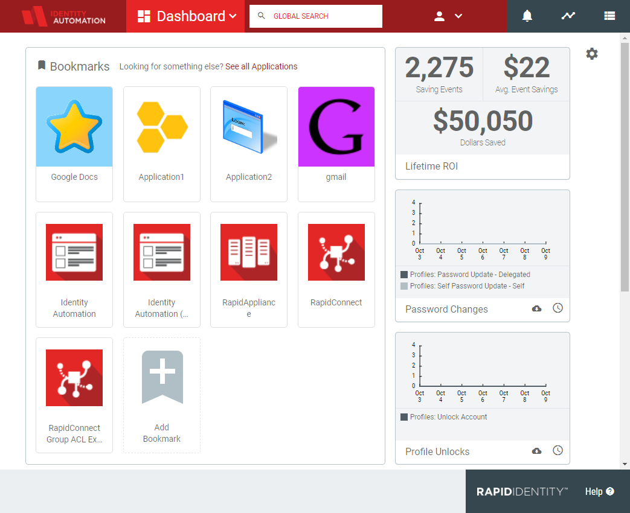
Task: Open the Application2 login window bookmark
Action: click(x=249, y=144)
